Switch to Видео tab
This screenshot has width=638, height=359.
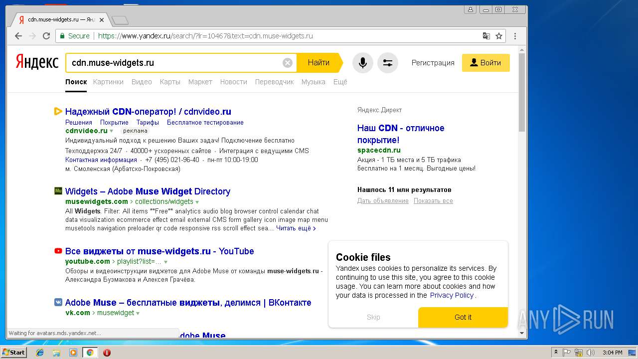pos(142,82)
